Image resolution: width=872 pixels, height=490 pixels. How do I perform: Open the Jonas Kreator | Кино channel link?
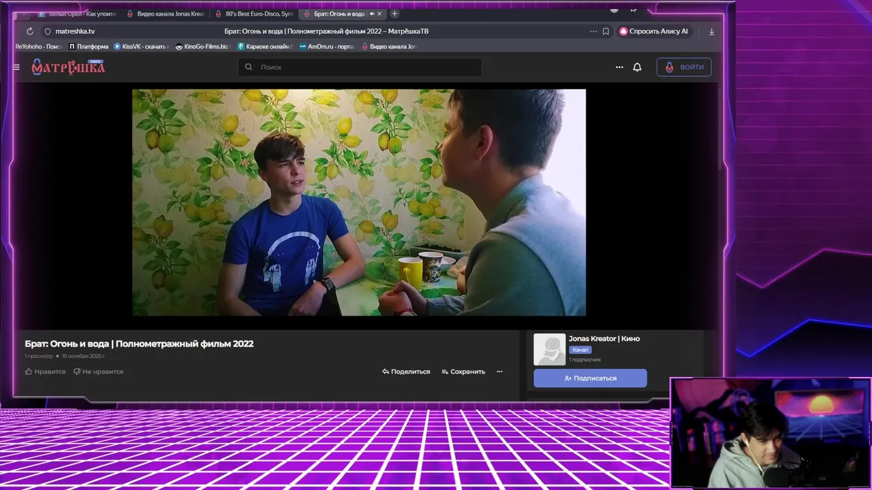pyautogui.click(x=604, y=338)
